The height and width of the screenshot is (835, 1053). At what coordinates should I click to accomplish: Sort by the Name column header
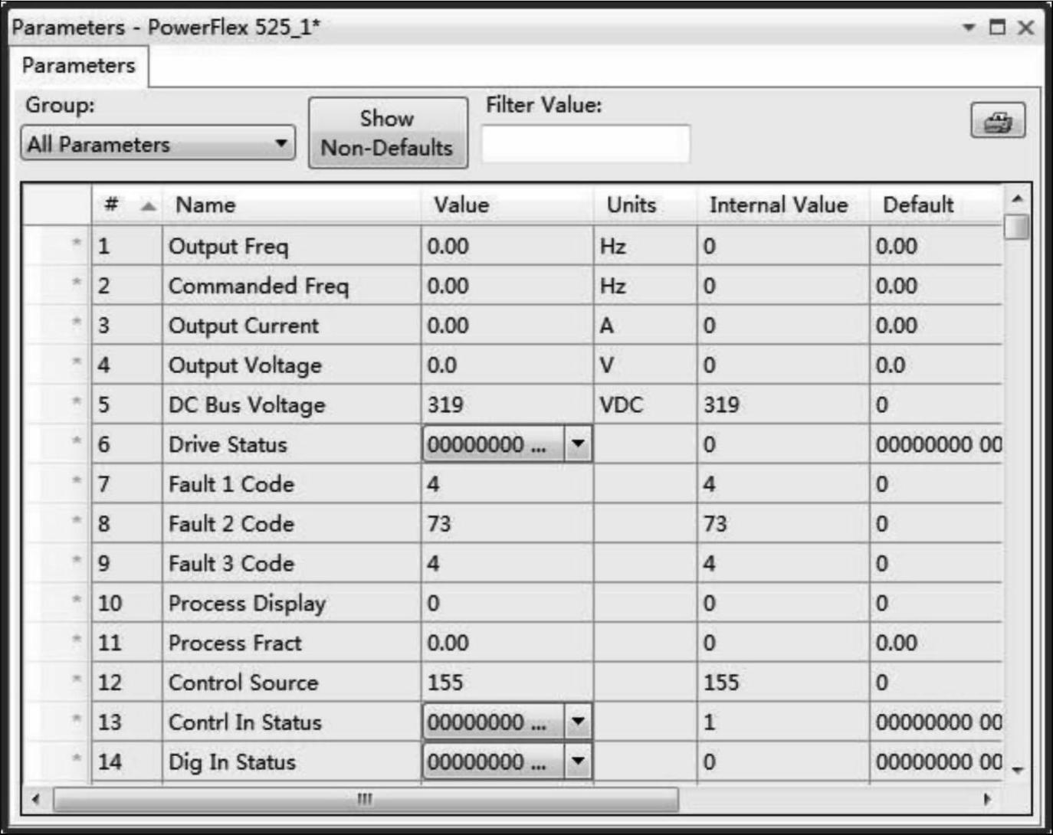click(x=205, y=205)
